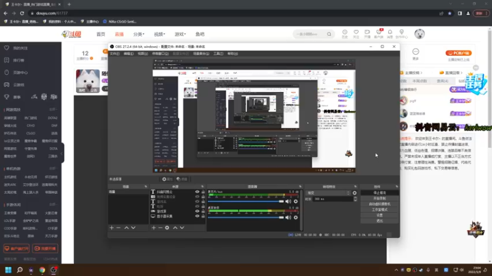This screenshot has height=276, width=492.
Task: Expand the 分类 category dropdown in Douyu nav
Action: pyautogui.click(x=139, y=34)
